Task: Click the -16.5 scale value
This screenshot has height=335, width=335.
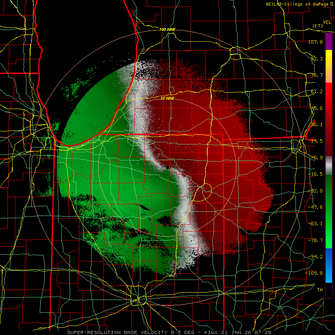Action: [315, 174]
